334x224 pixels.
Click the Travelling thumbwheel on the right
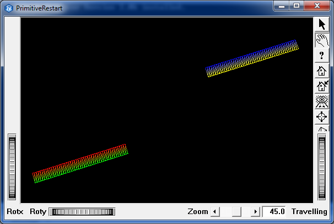[x=322, y=167]
